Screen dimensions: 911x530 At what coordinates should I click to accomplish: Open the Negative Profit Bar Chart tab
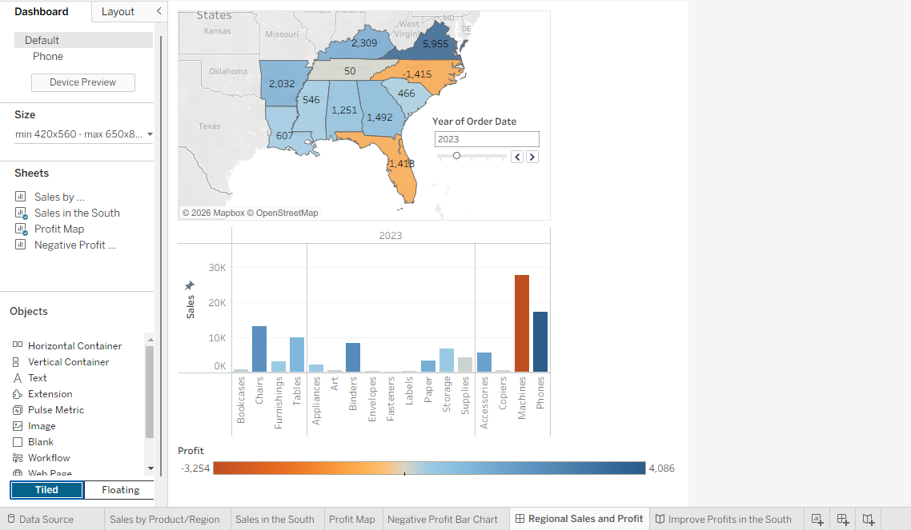(443, 519)
